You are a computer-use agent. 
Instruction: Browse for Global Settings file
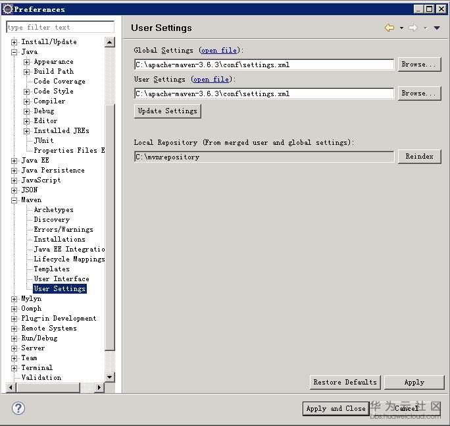pyautogui.click(x=419, y=65)
